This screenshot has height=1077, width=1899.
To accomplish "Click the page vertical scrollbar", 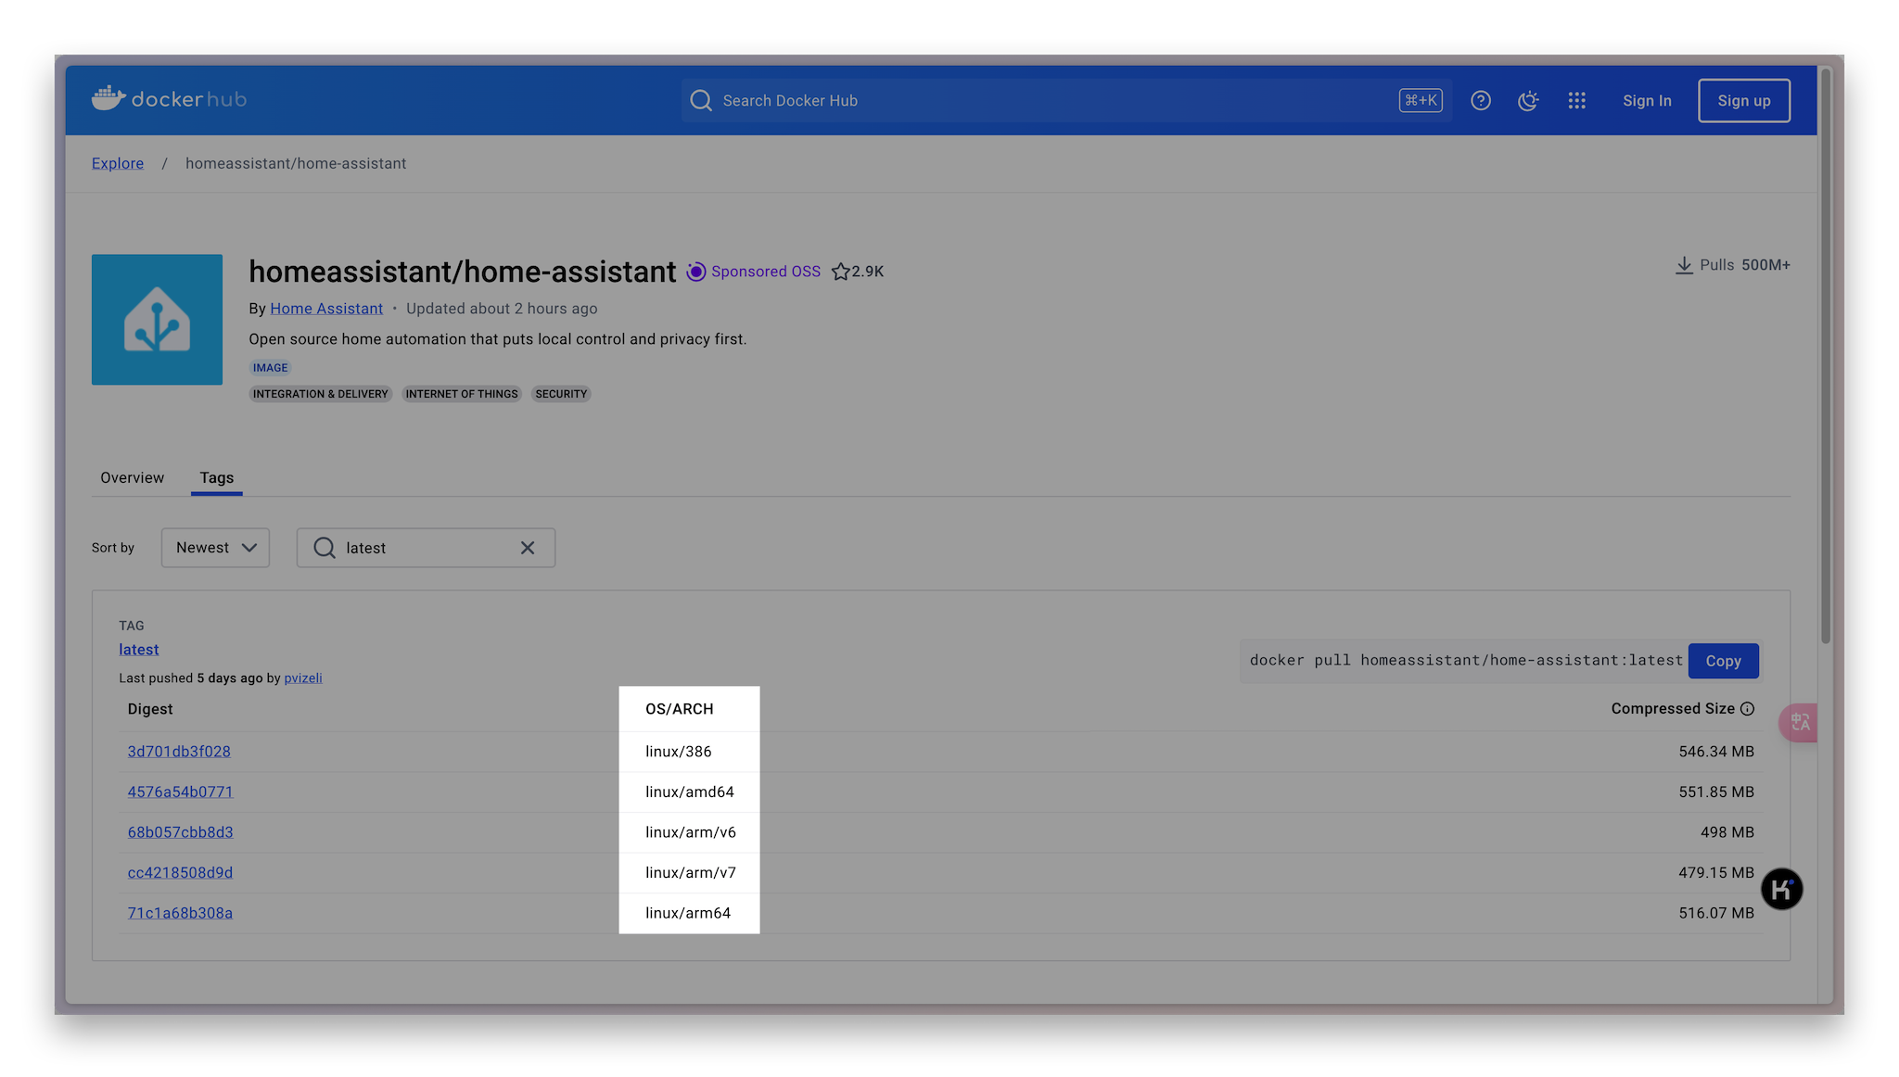I will coord(1826,356).
